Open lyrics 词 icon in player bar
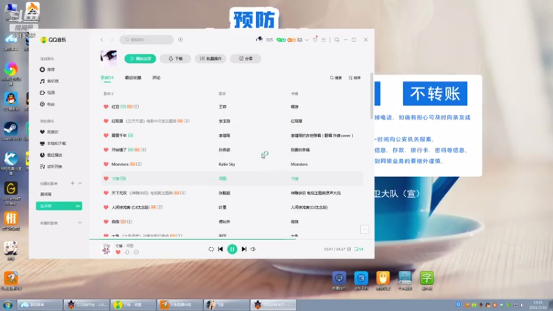 coord(349,249)
